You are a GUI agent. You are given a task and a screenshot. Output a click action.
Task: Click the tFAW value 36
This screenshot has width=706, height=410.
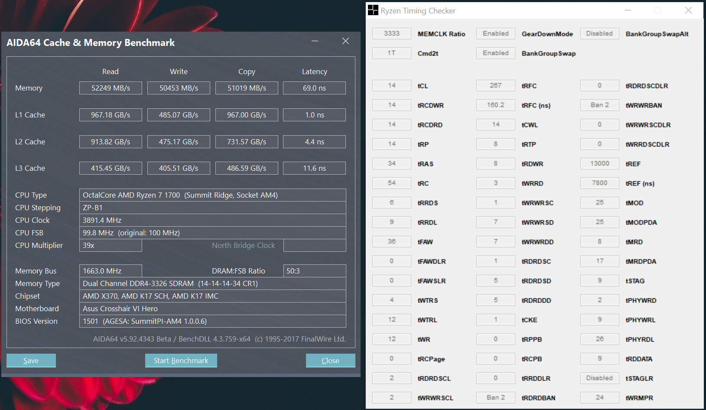[392, 241]
